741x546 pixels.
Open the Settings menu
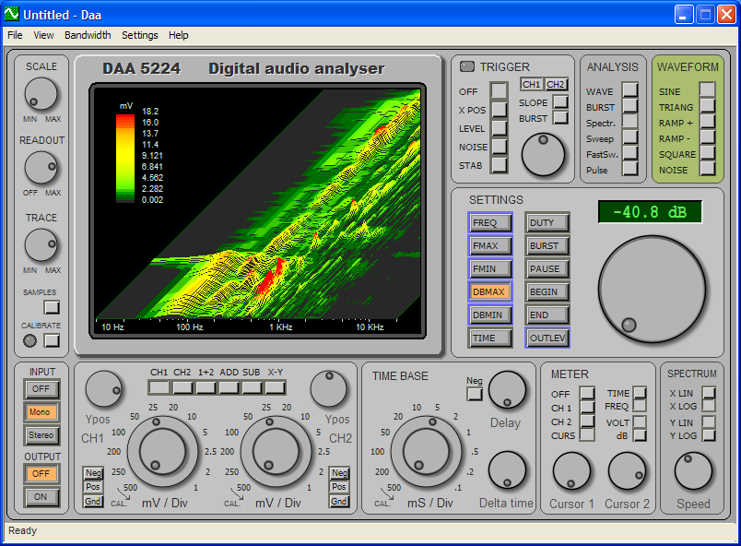point(140,35)
